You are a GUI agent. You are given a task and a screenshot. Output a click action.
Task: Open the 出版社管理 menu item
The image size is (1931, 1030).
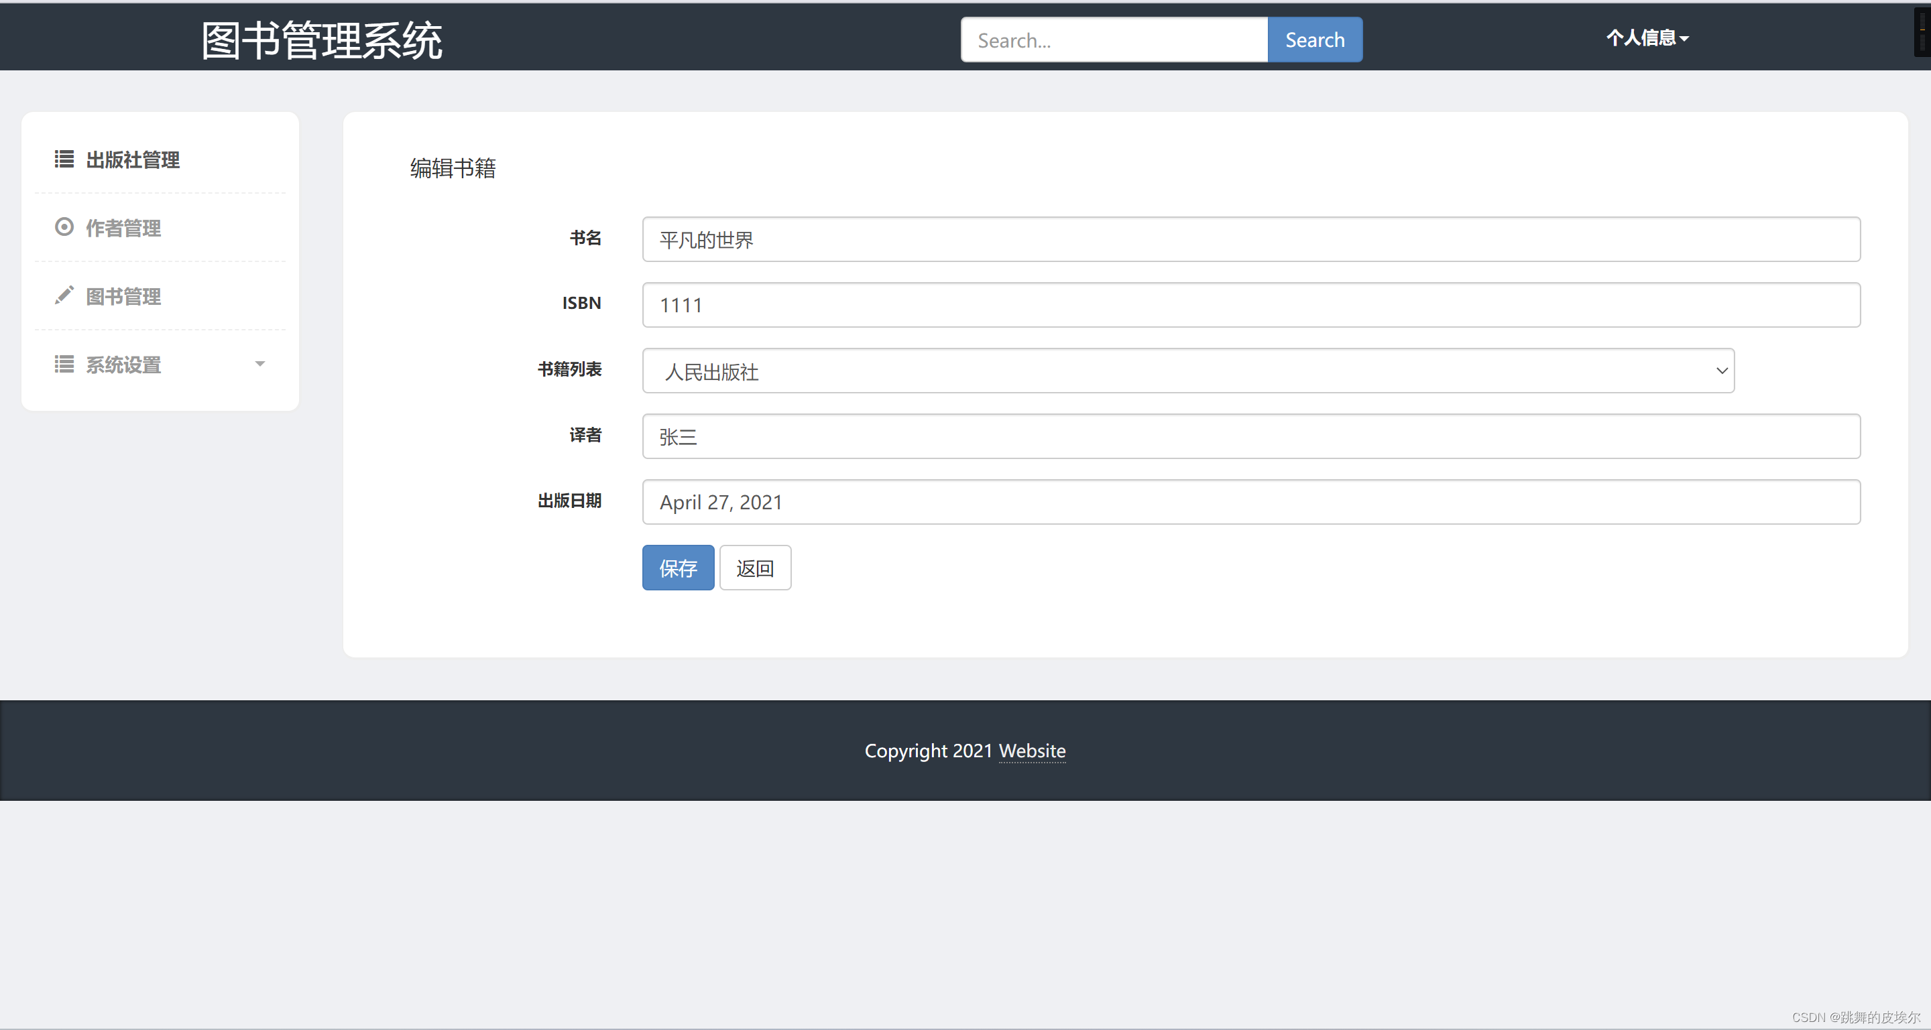click(133, 159)
